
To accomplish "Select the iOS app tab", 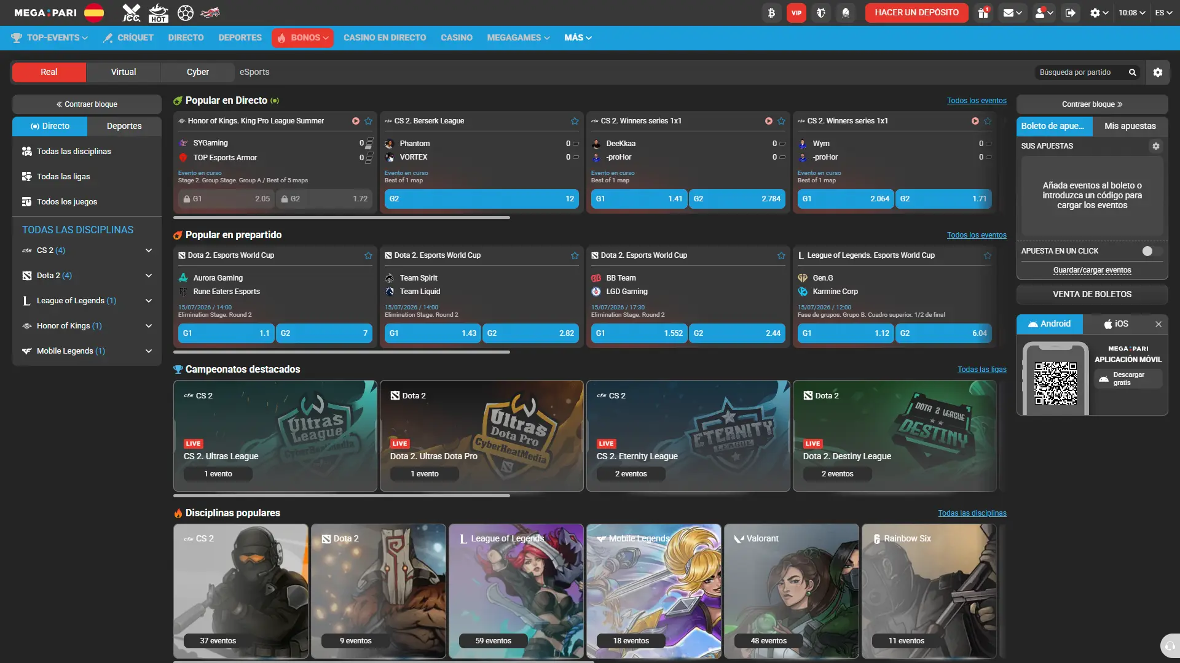I will coord(1116,324).
